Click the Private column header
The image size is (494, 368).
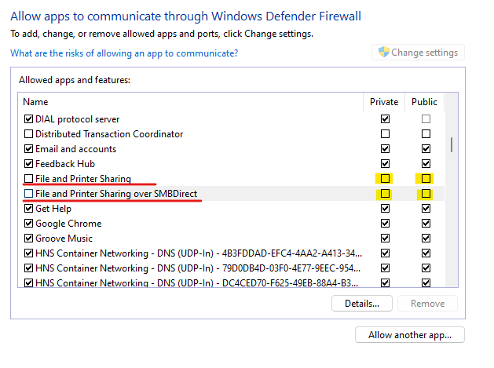tap(385, 102)
